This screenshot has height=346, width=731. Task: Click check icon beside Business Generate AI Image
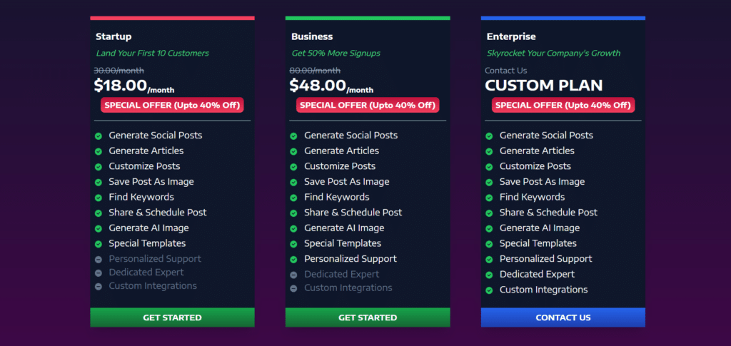tap(293, 228)
